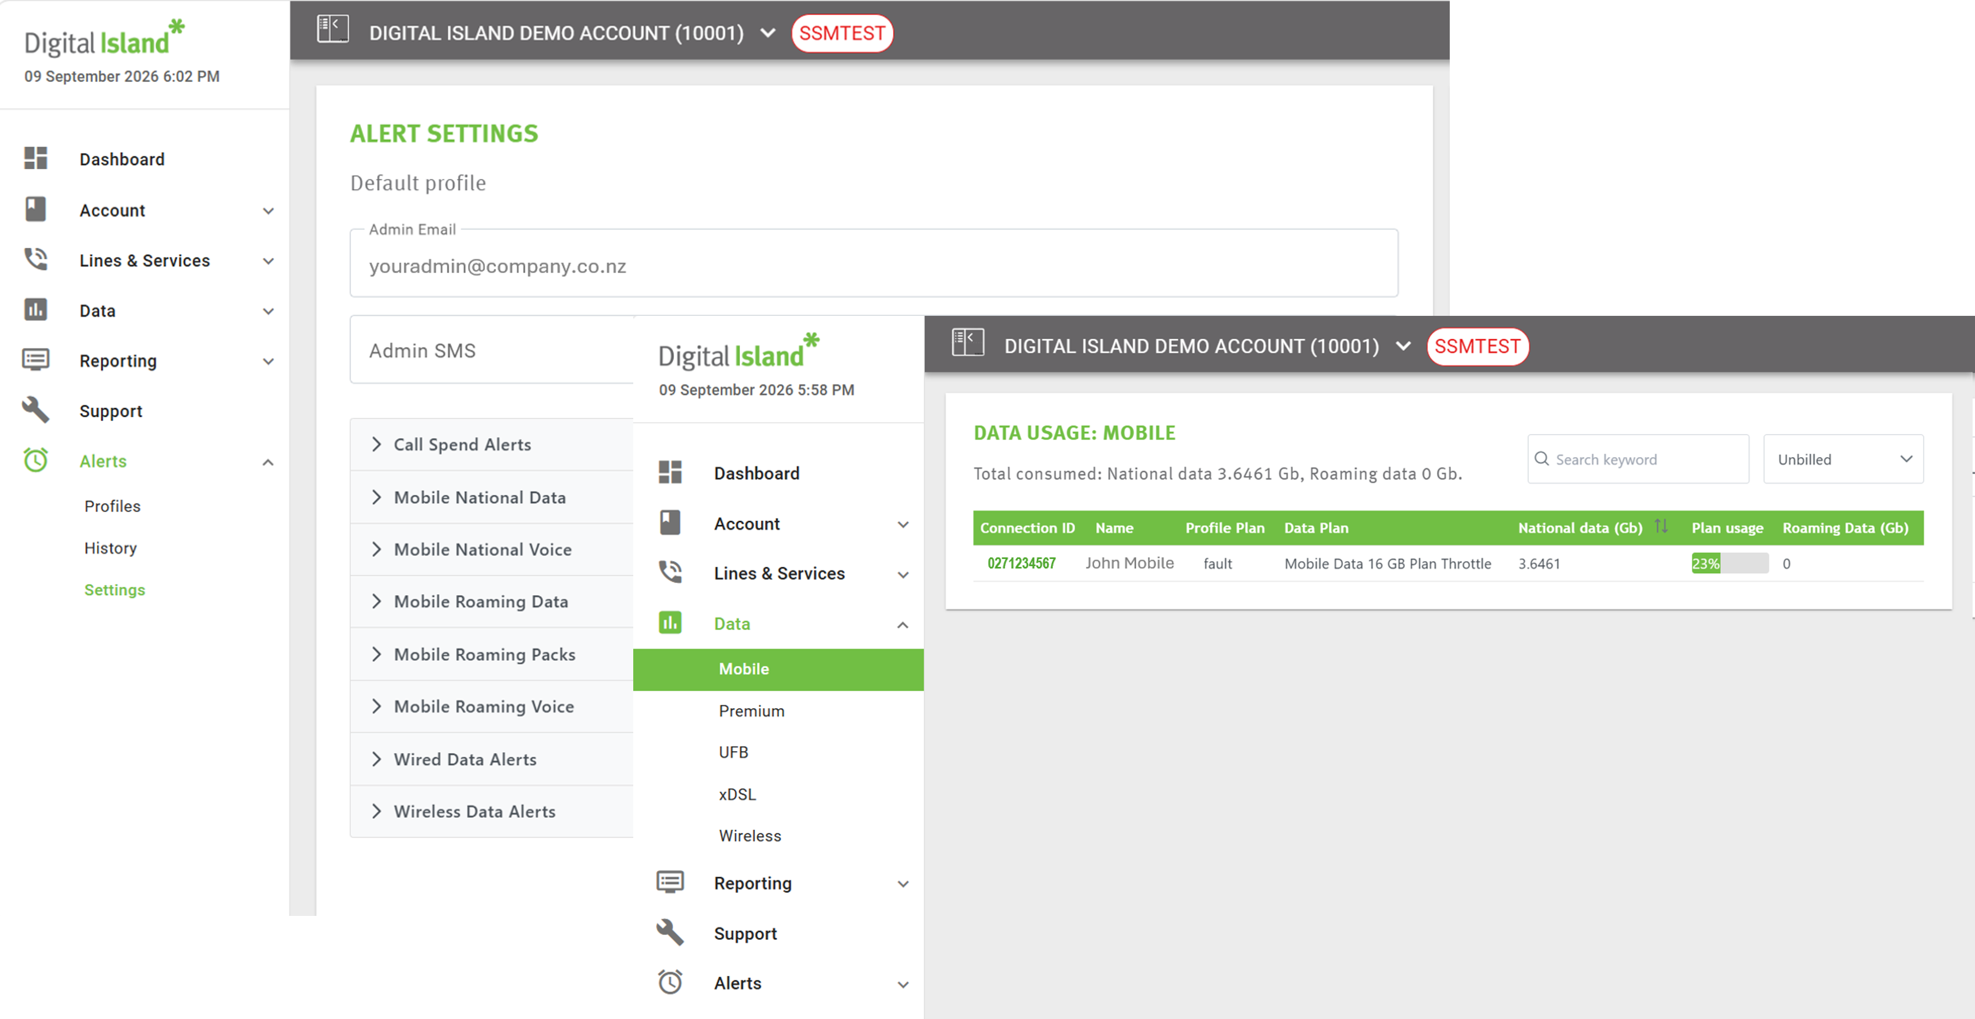Click the Admin SMS input field
The width and height of the screenshot is (1975, 1019).
491,350
